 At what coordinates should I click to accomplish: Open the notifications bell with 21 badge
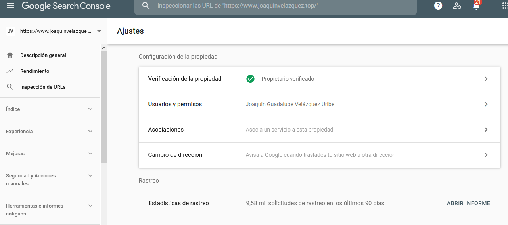476,5
